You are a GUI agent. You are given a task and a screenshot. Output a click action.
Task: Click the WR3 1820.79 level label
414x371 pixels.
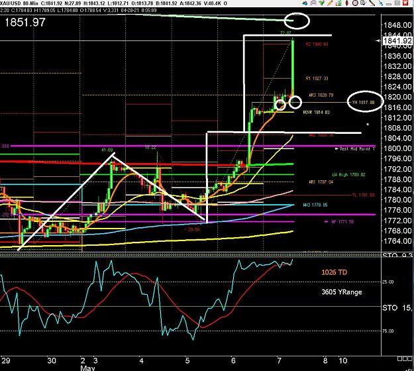[321, 95]
